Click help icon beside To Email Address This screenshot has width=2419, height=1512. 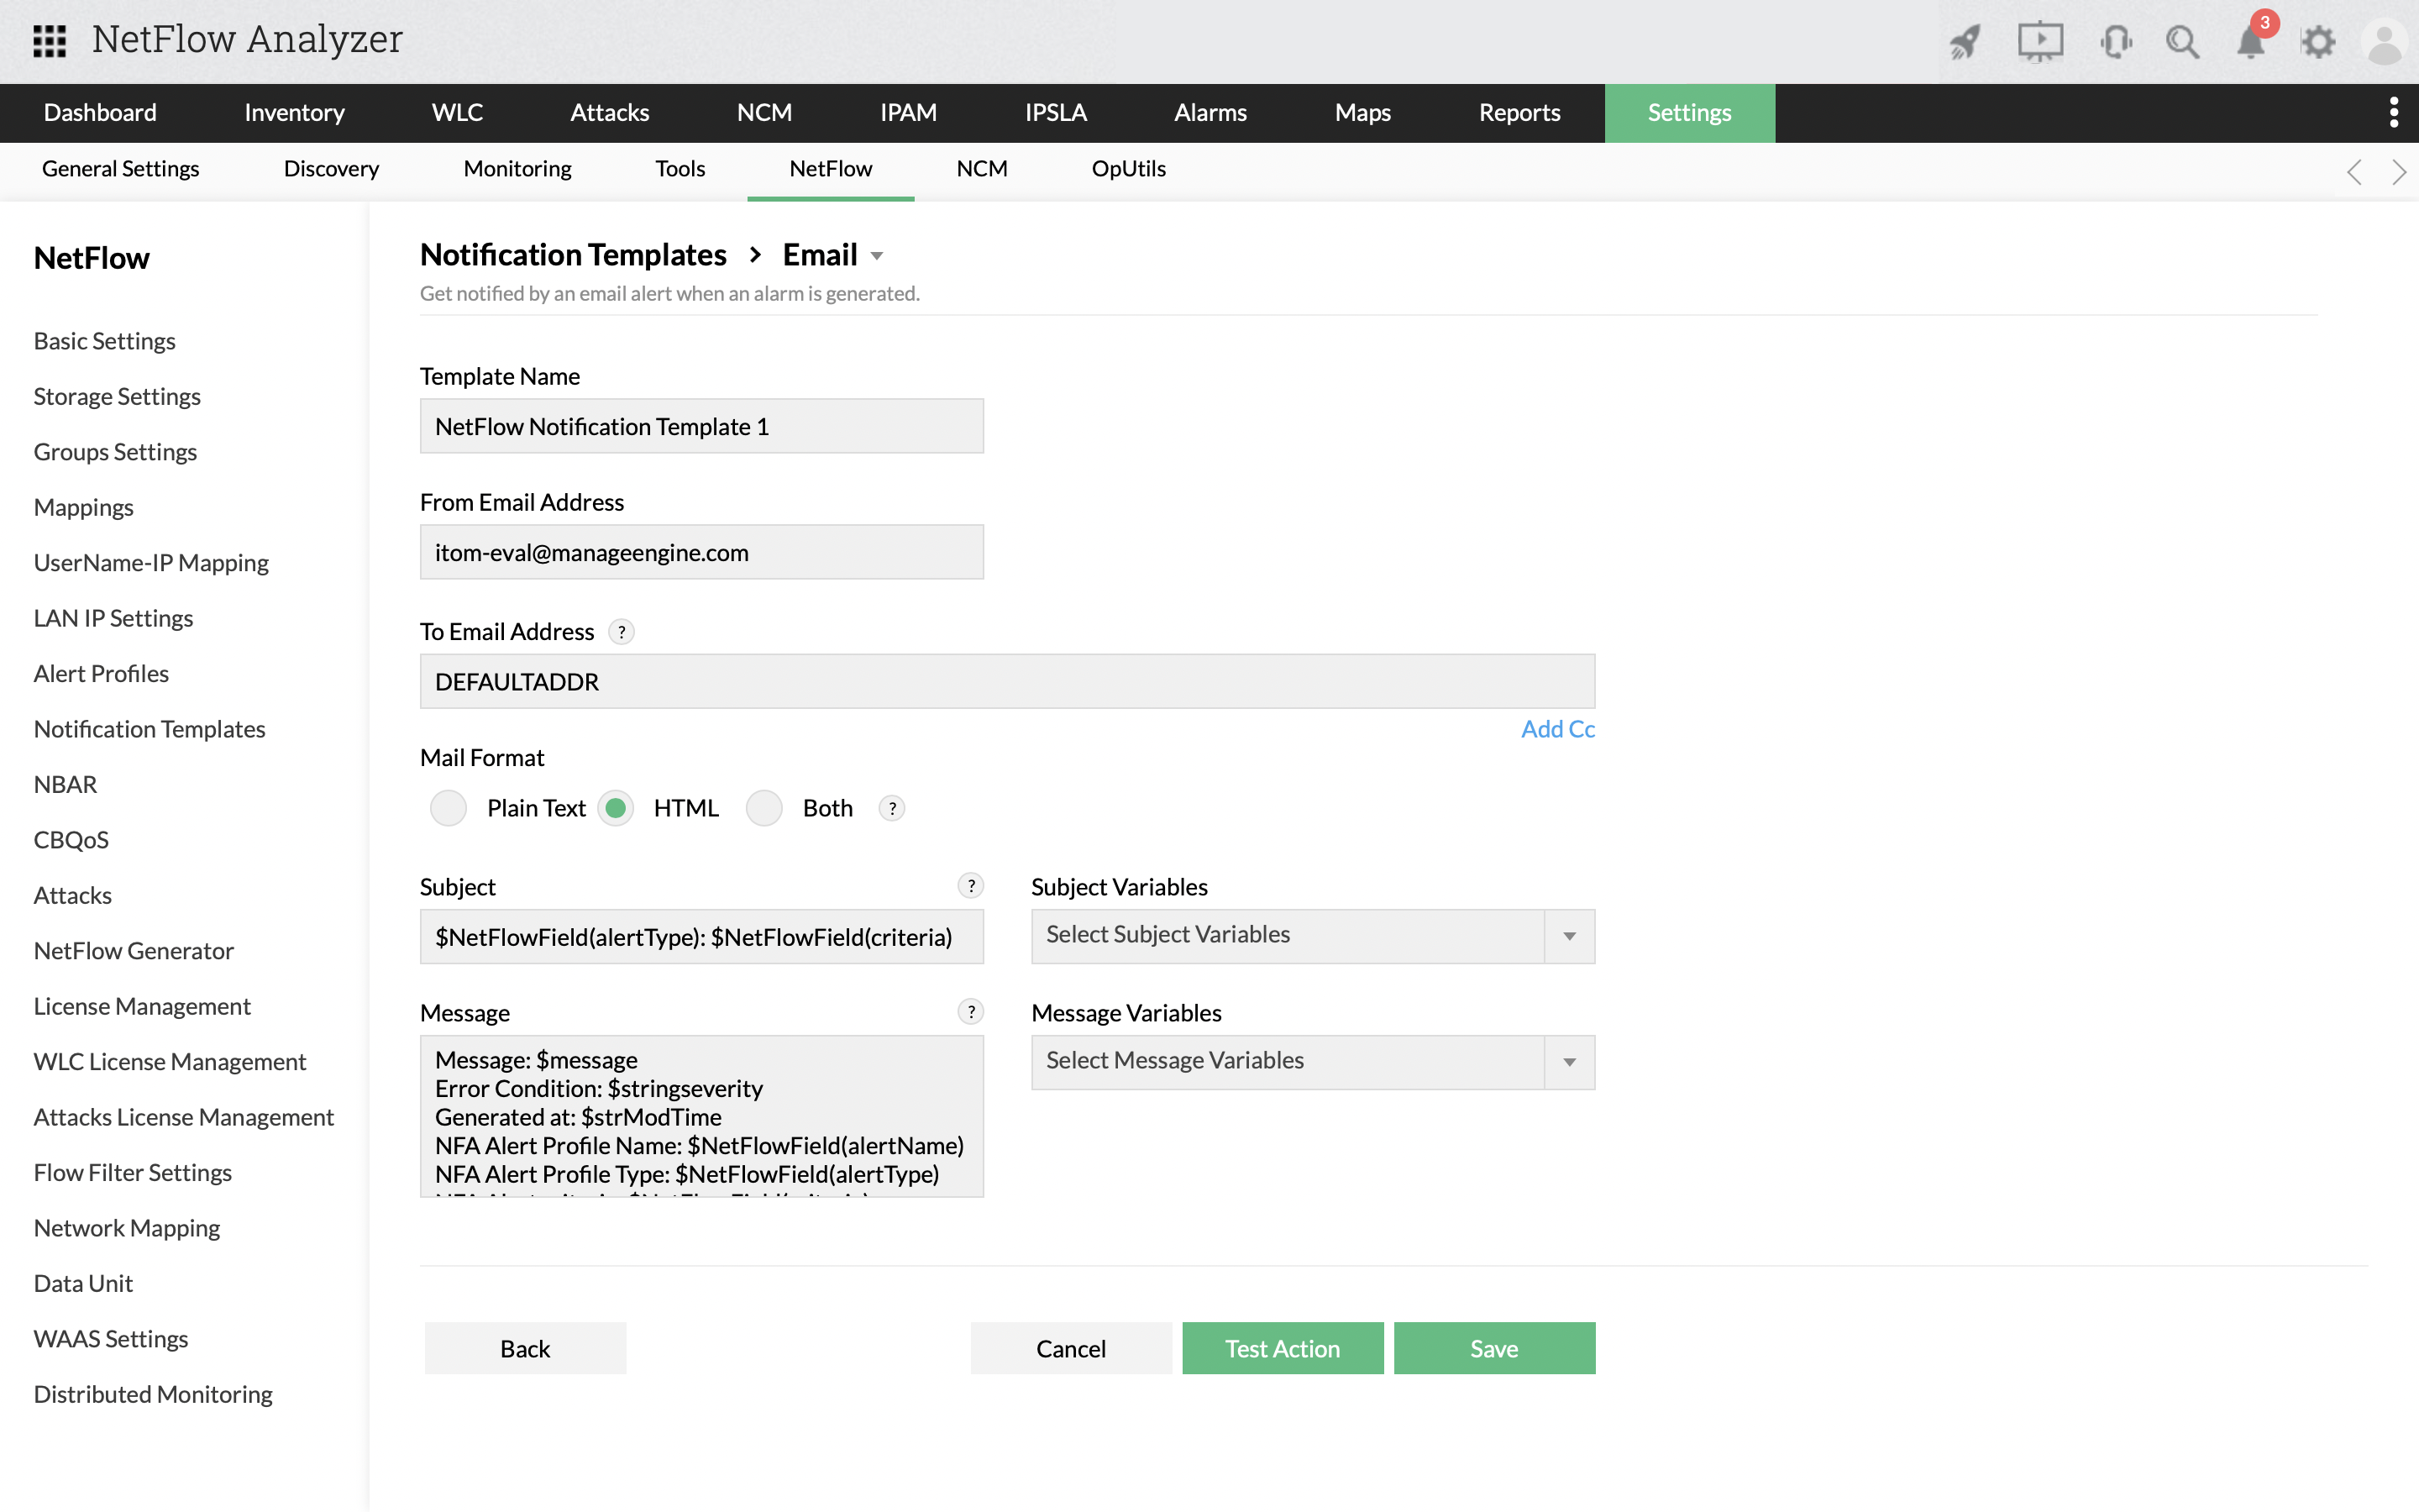tap(622, 632)
